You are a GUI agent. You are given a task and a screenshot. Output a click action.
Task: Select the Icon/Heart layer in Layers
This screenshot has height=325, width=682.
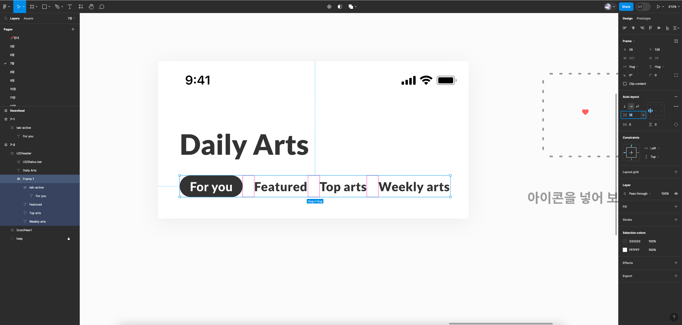click(x=24, y=230)
